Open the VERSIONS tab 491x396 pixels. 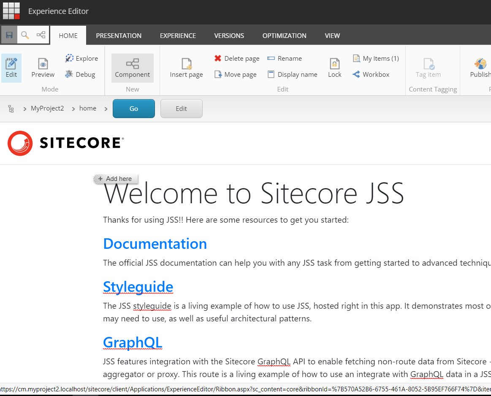(229, 35)
